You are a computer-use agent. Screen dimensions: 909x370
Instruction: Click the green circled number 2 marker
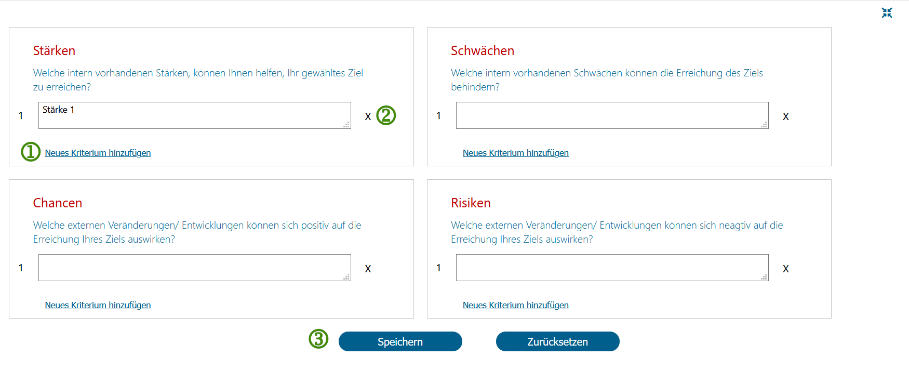click(386, 115)
